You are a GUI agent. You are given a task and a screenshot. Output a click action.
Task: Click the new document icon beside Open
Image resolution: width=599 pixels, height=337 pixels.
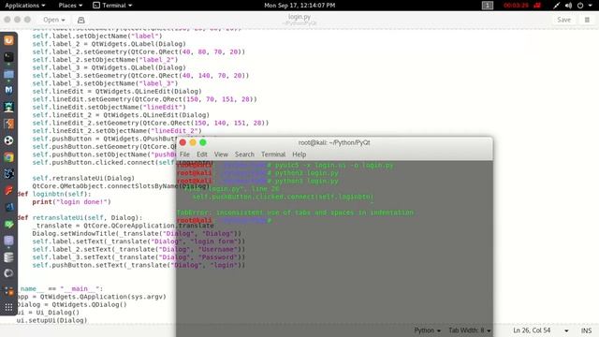(x=81, y=20)
